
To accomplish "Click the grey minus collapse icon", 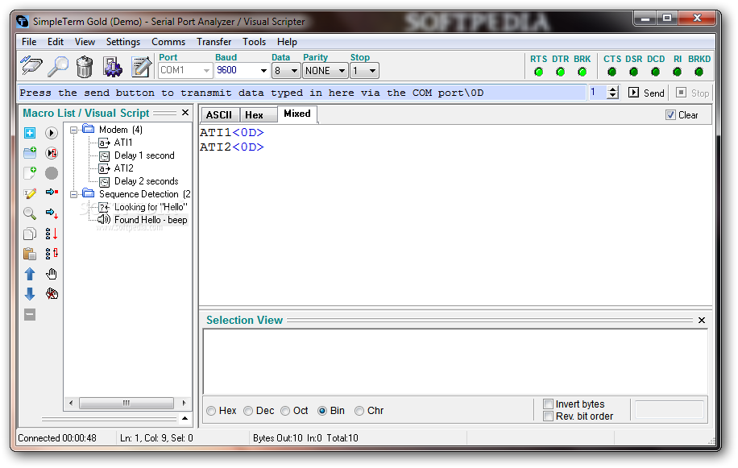I will coord(30,315).
